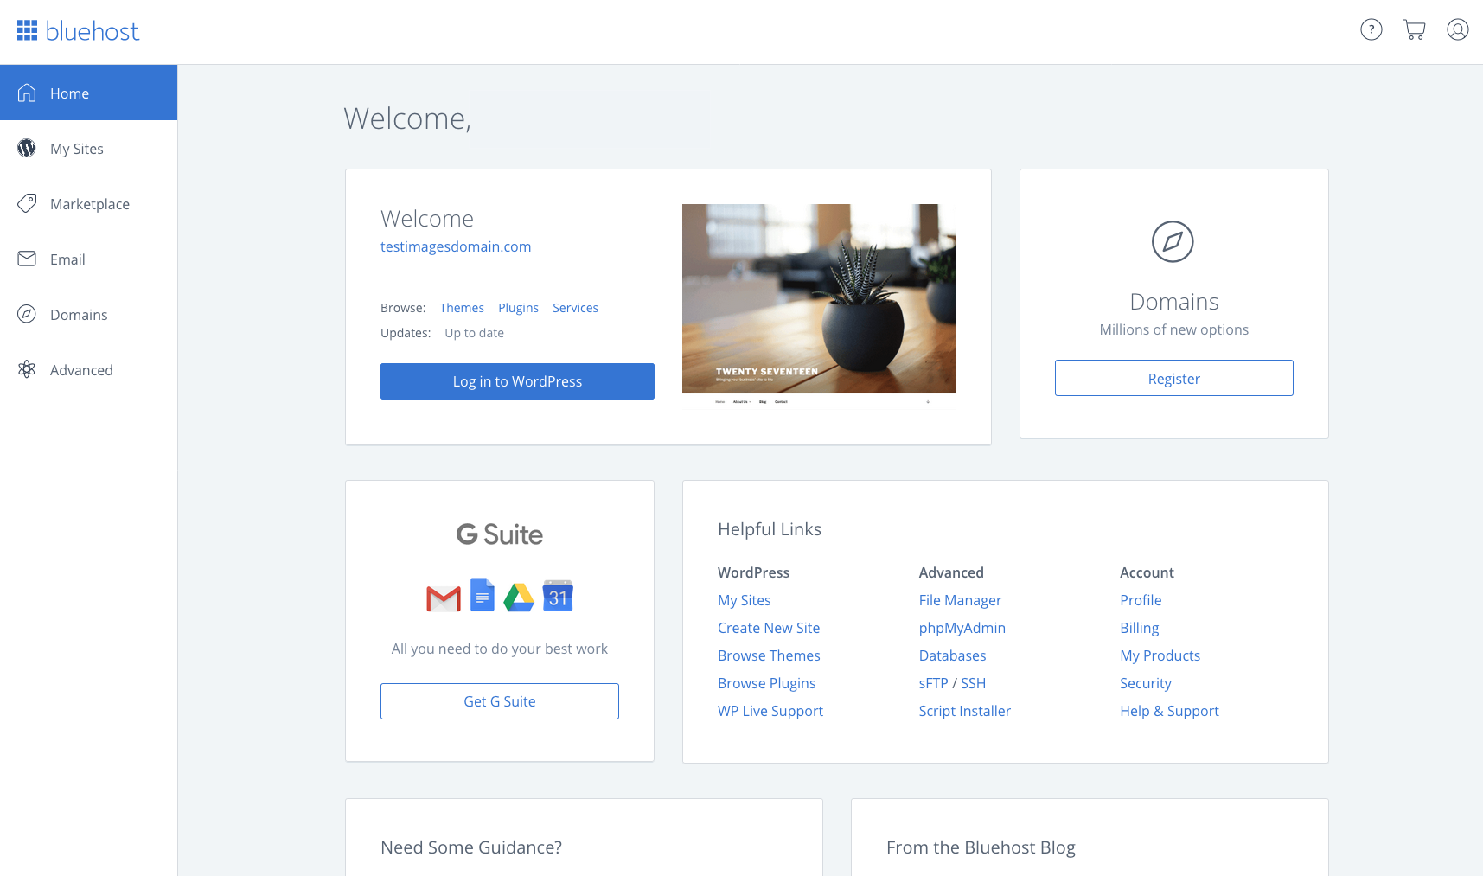Viewport: 1483px width, 876px height.
Task: Click the Gmail icon in G Suite card
Action: (x=443, y=596)
